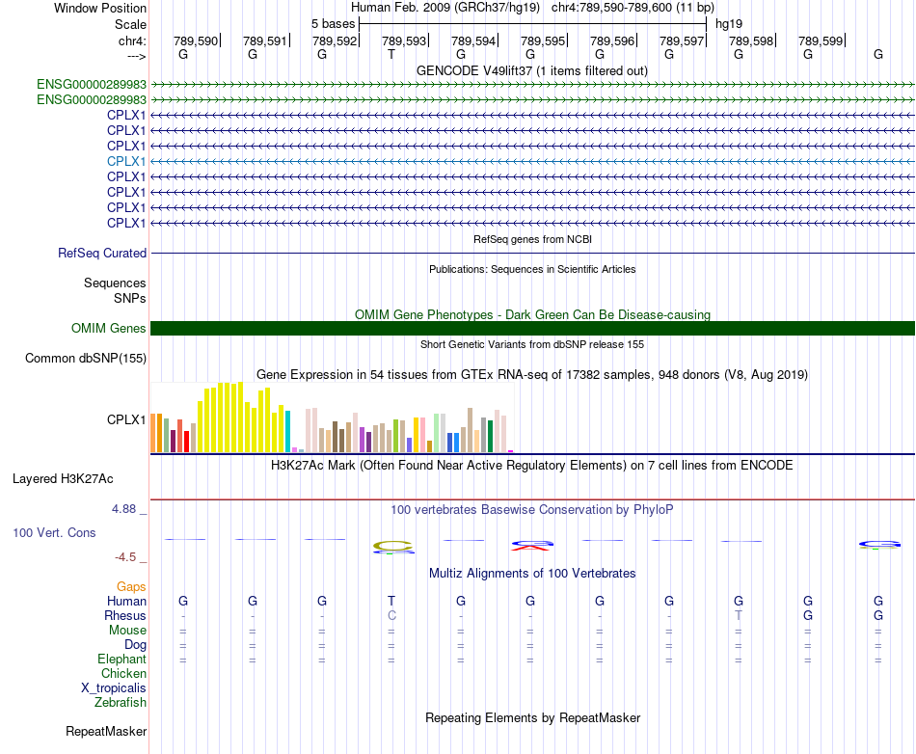Click the 789,593 position on chr4 ruler
The width and height of the screenshot is (916, 754).
click(404, 40)
